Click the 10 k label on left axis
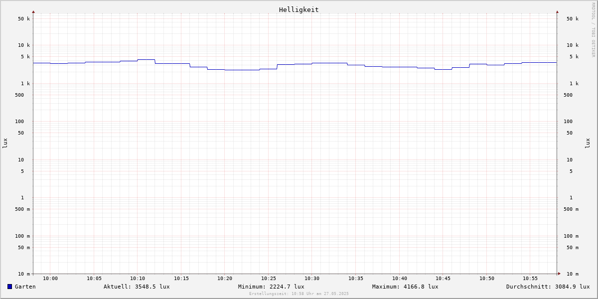 point(24,45)
